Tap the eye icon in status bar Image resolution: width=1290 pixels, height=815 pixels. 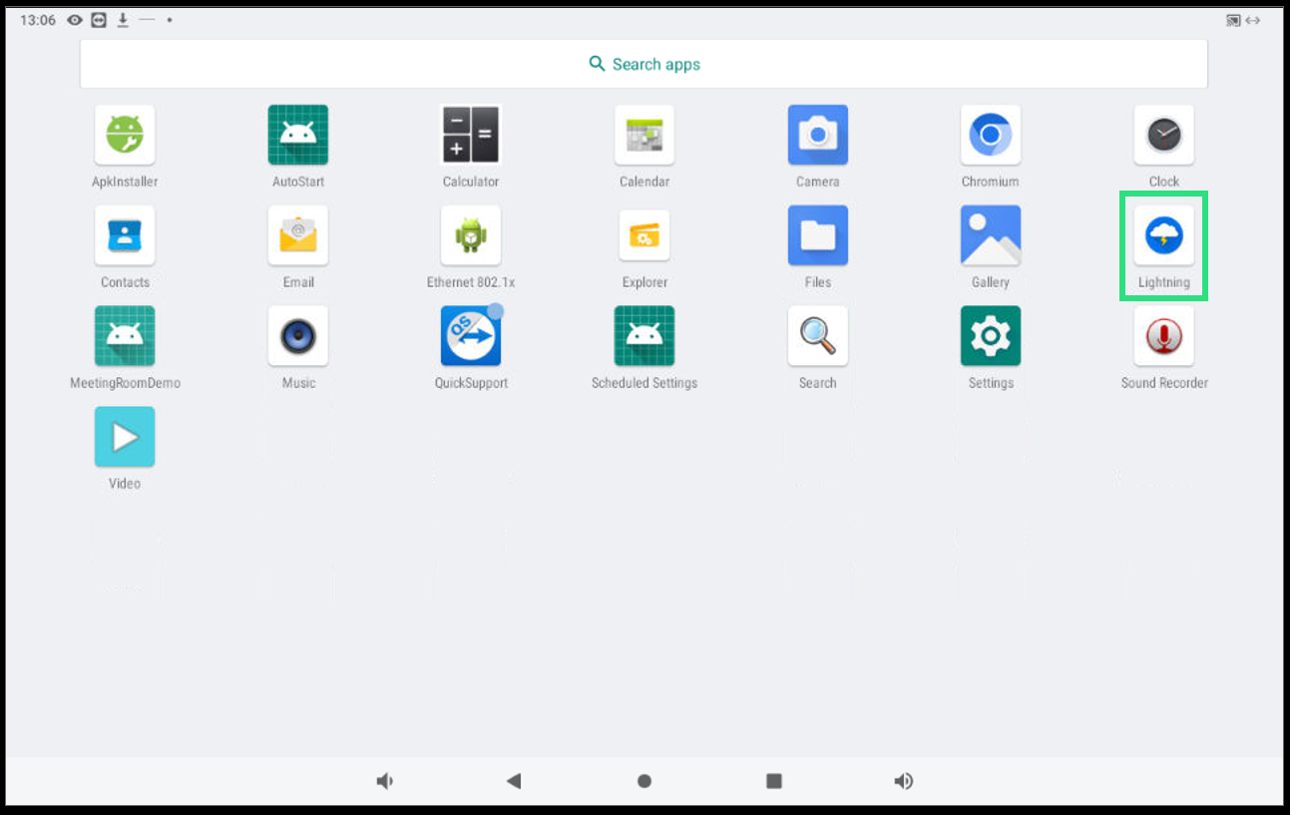[x=75, y=20]
